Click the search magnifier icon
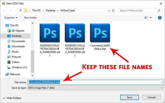 click(x=159, y=11)
